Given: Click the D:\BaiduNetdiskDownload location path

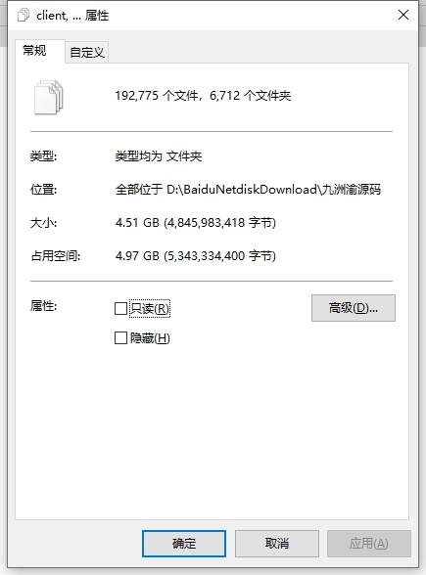Looking at the screenshot, I should pyautogui.click(x=273, y=190).
